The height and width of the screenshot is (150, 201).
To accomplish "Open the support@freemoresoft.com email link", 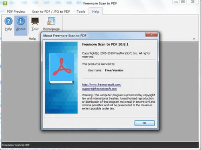I will click(x=99, y=89).
